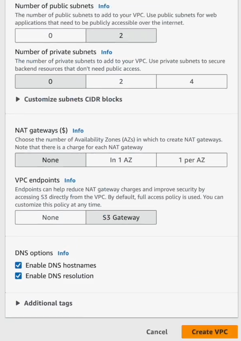Open Info for VPC endpoints

69,180
